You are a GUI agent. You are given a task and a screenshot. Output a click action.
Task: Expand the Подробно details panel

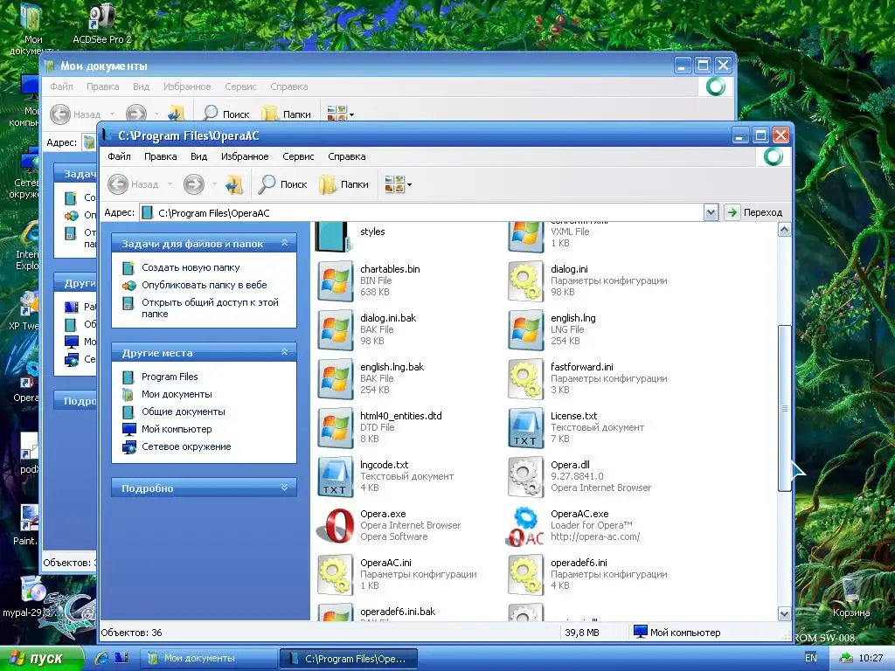(284, 488)
